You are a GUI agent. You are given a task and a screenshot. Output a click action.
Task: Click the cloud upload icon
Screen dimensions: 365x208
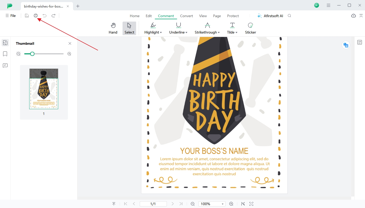354,16
